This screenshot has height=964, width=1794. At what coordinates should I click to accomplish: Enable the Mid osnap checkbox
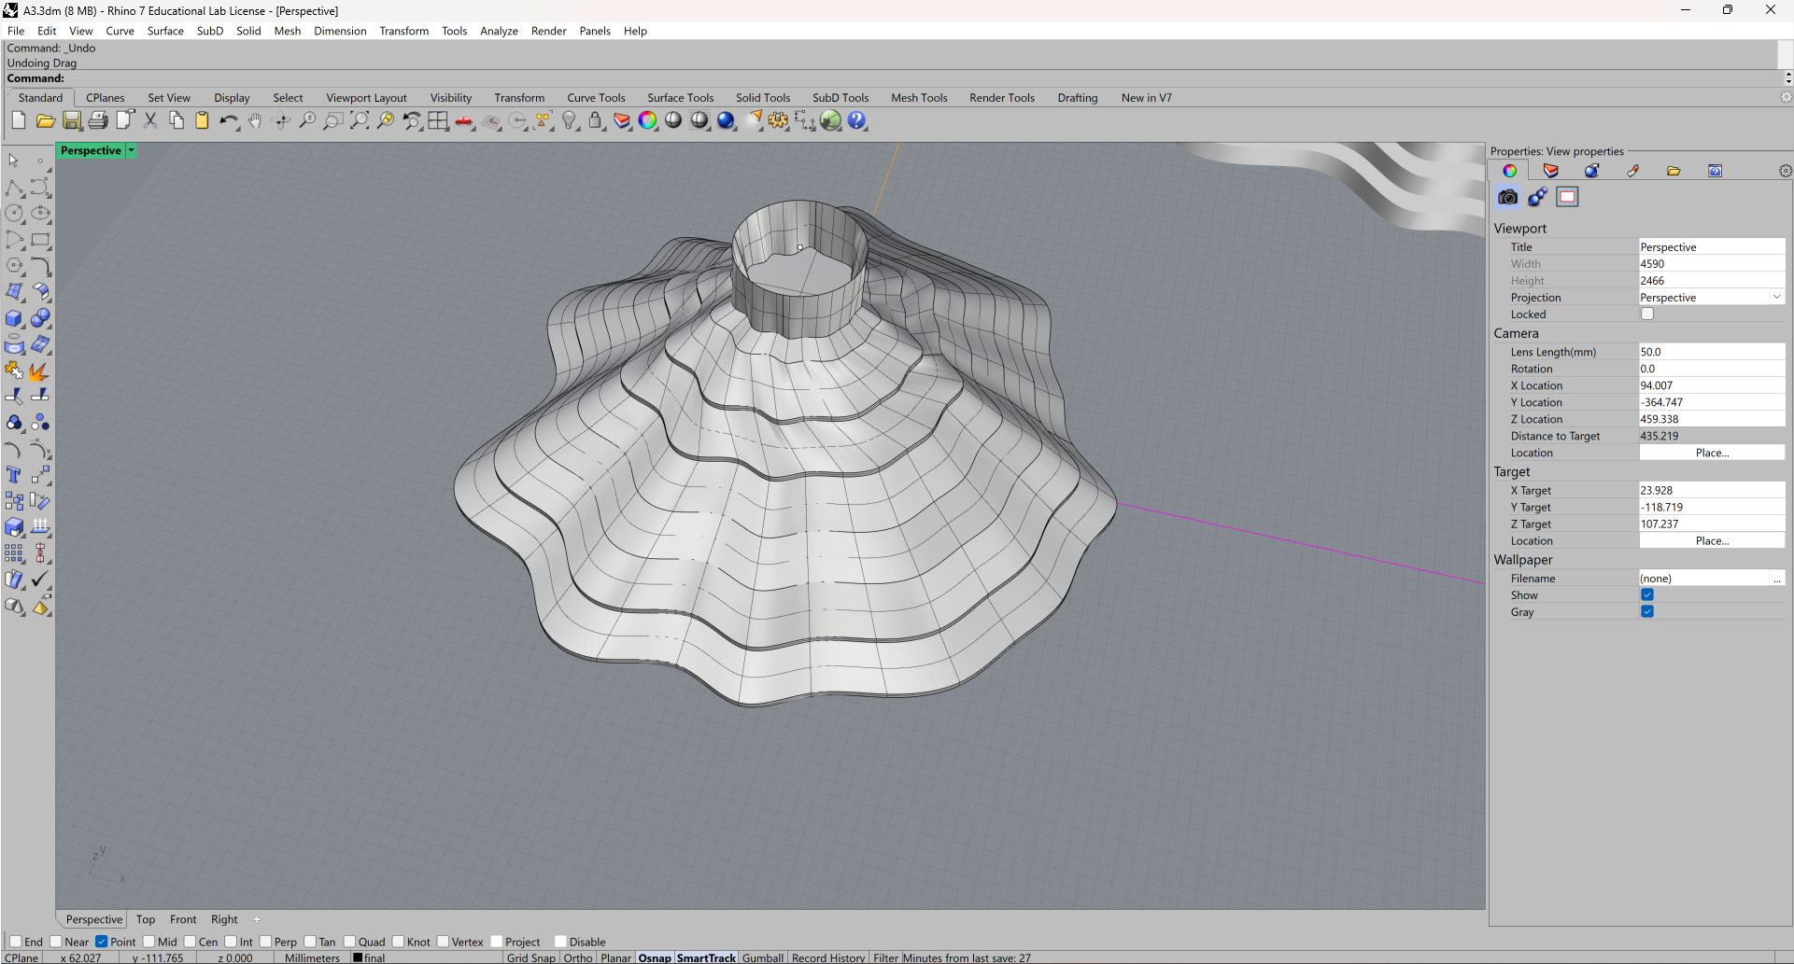pos(149,942)
